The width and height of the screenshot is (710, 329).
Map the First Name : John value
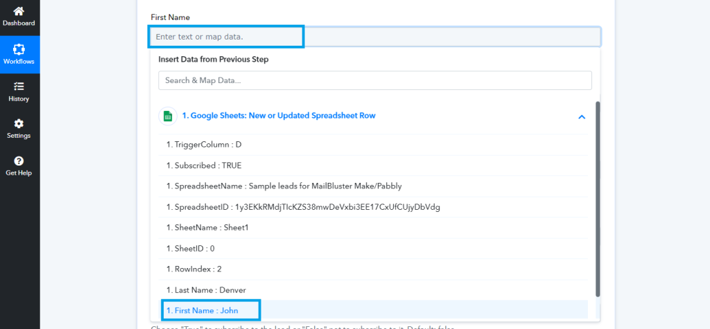click(x=202, y=310)
